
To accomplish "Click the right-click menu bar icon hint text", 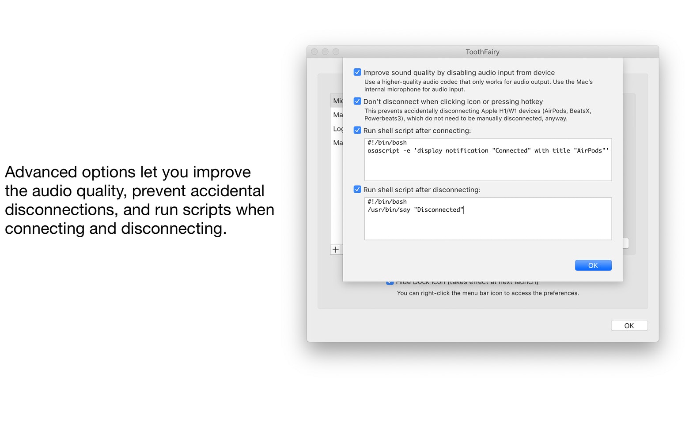I will point(488,293).
